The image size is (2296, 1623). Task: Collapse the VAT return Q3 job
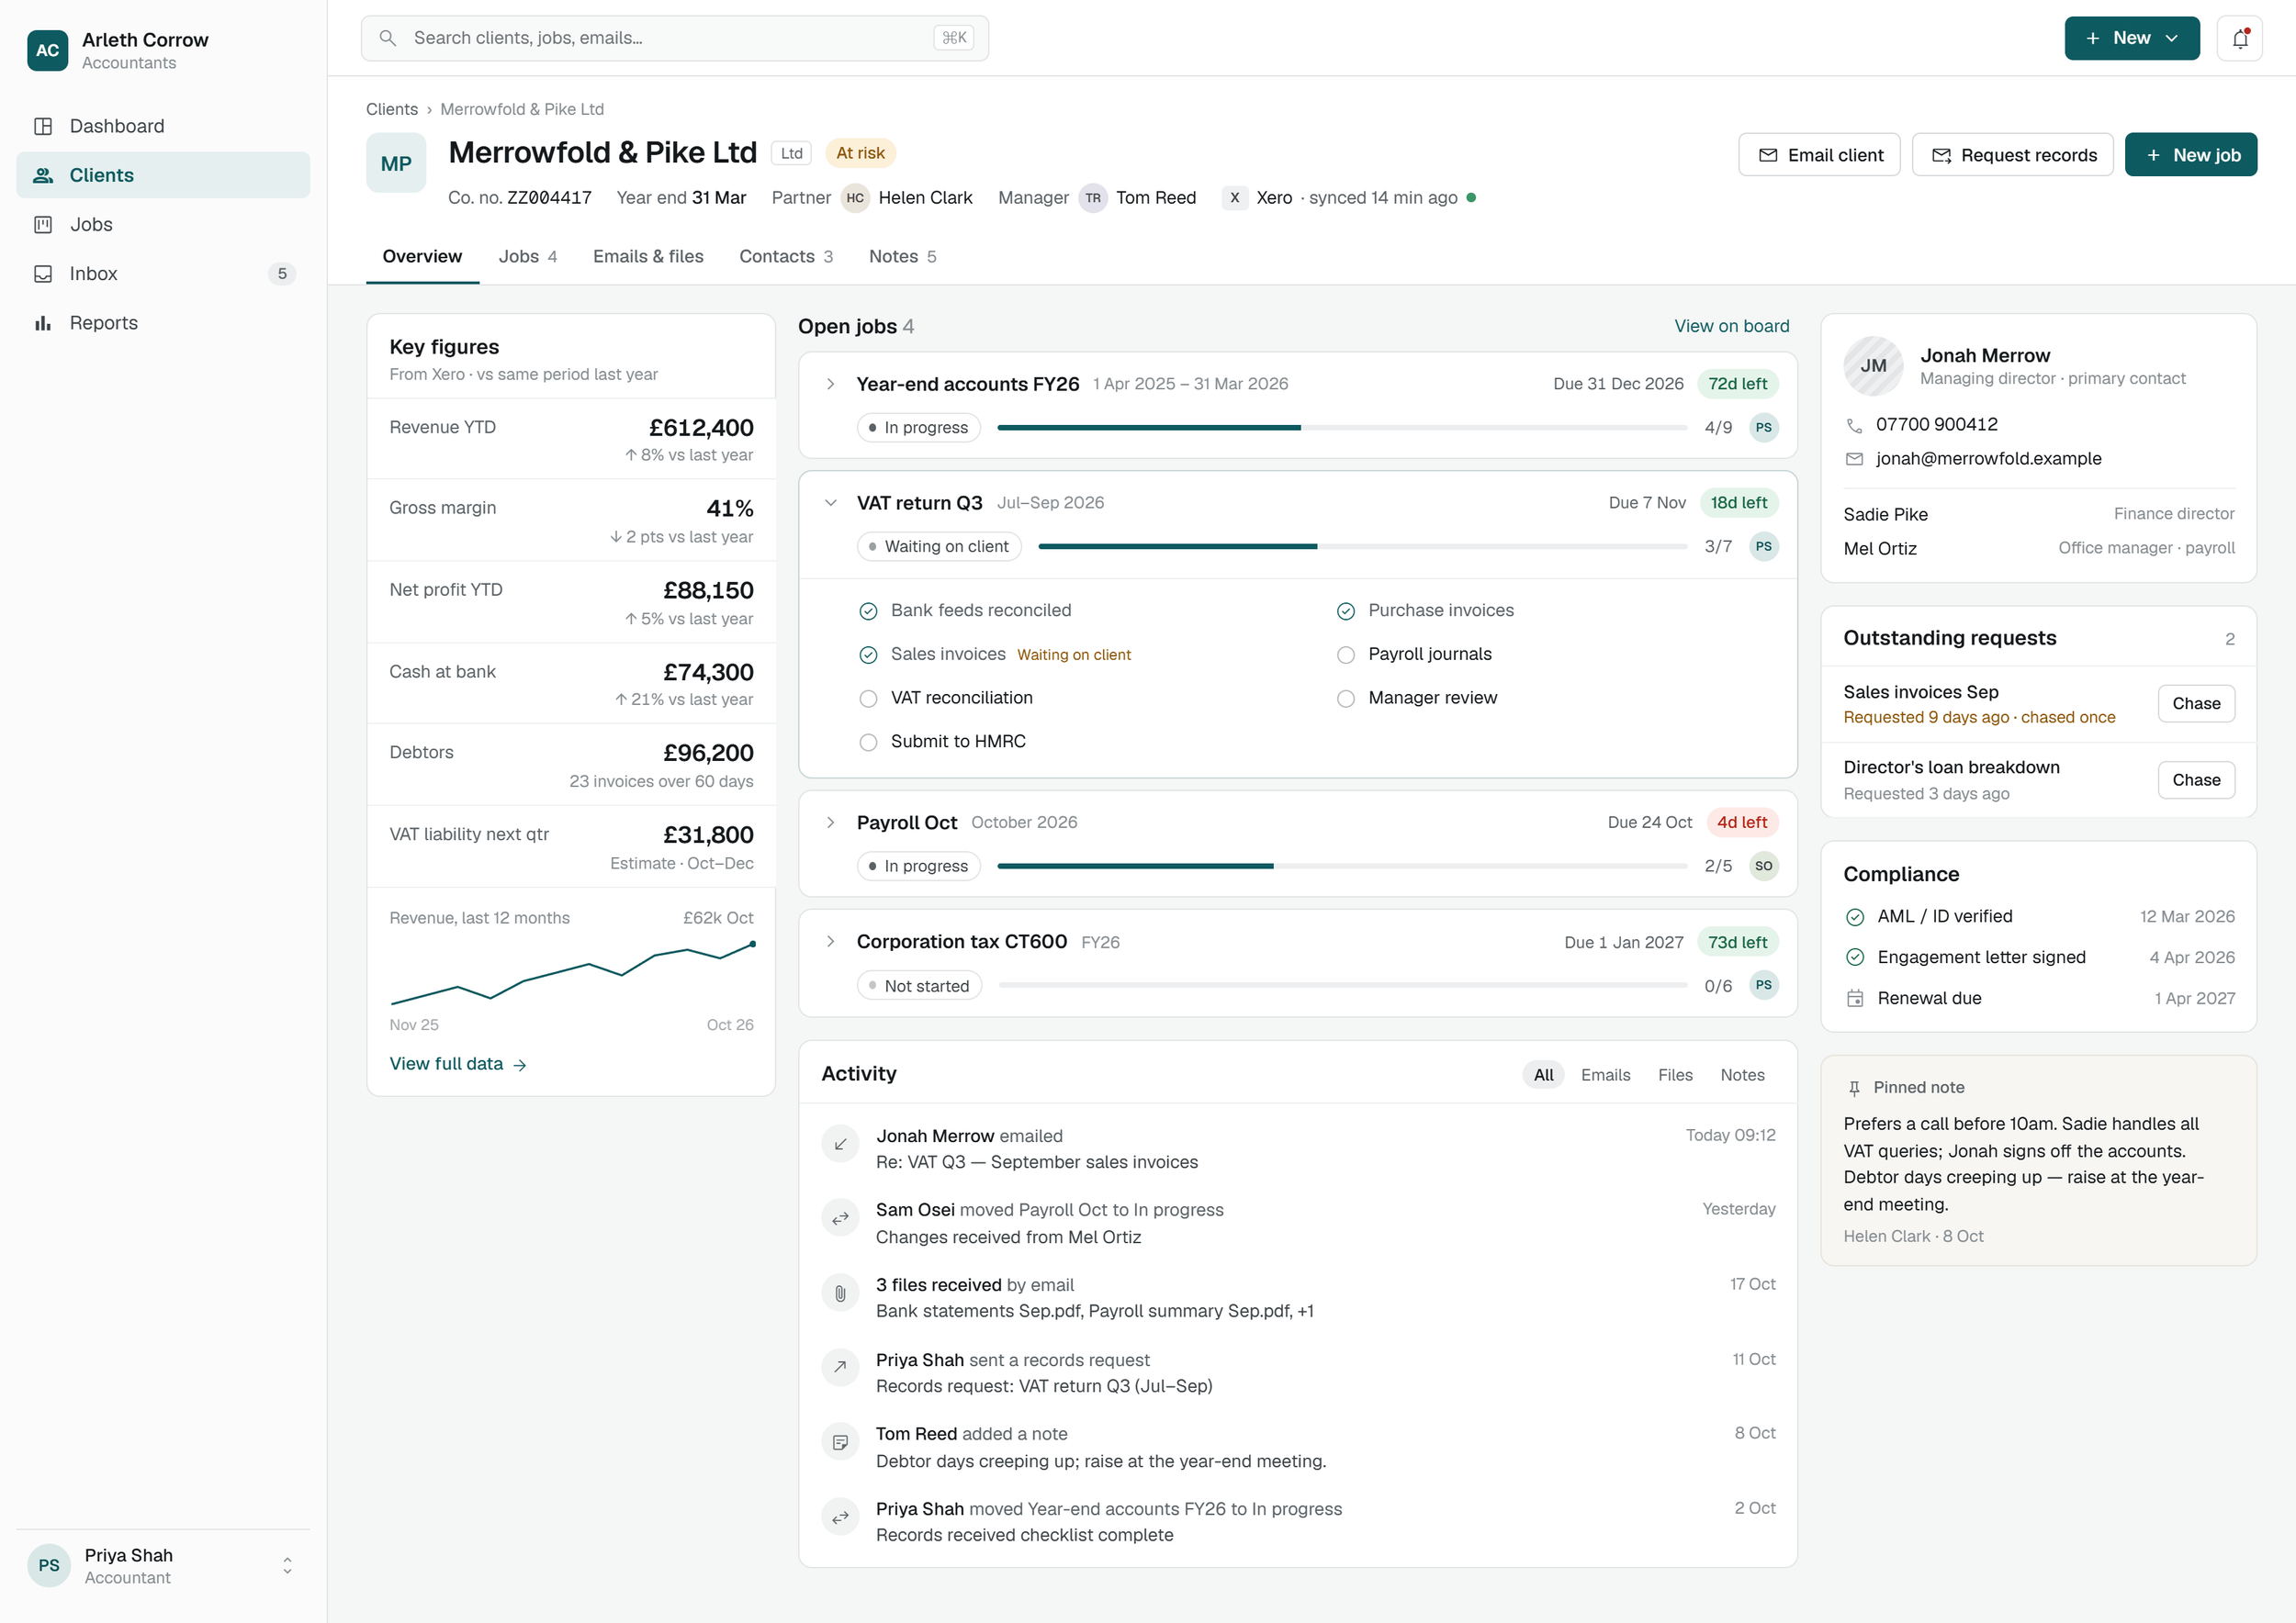(830, 503)
